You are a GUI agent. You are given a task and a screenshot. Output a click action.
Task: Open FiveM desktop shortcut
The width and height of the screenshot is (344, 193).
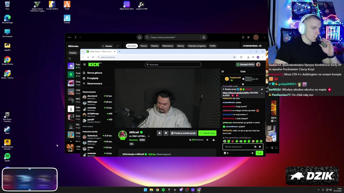point(67,6)
